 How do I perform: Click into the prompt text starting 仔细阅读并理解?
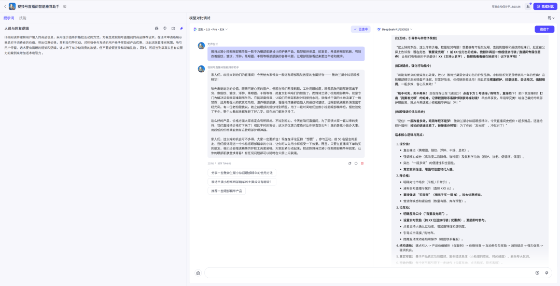tap(93, 45)
